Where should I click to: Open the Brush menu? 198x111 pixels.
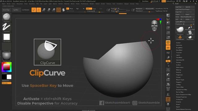pyautogui.click(x=9, y=4)
